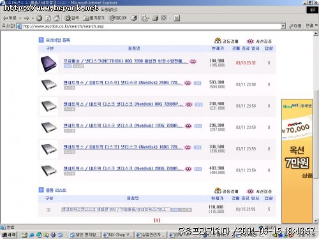Click the 옥션 7만원 banner advertisement

coord(297,161)
